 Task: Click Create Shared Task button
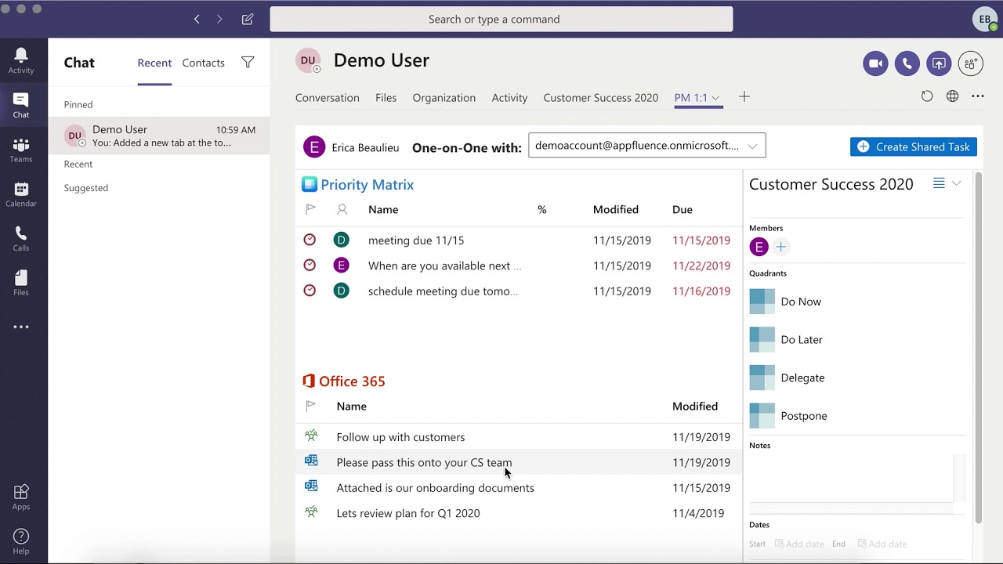pos(914,146)
